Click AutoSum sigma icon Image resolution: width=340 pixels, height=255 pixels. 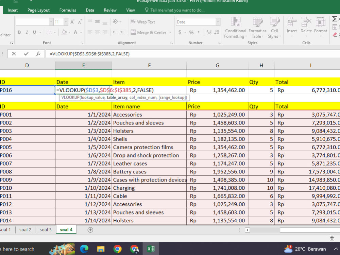[335, 19]
